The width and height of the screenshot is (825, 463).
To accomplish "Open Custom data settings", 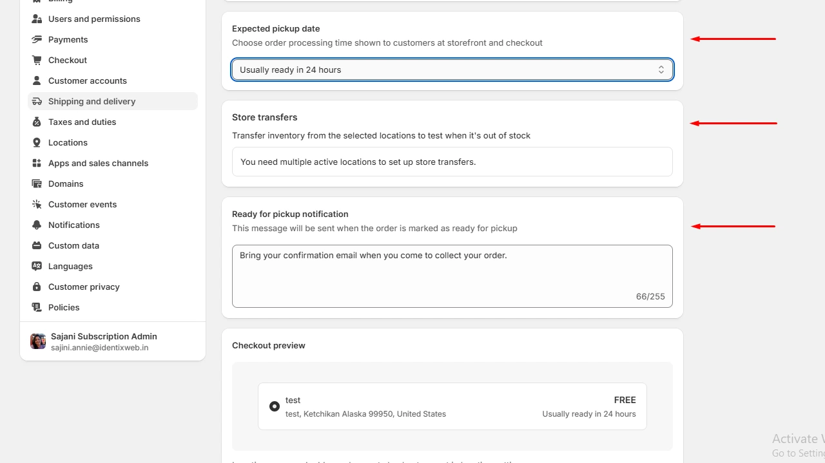I will coord(113,245).
